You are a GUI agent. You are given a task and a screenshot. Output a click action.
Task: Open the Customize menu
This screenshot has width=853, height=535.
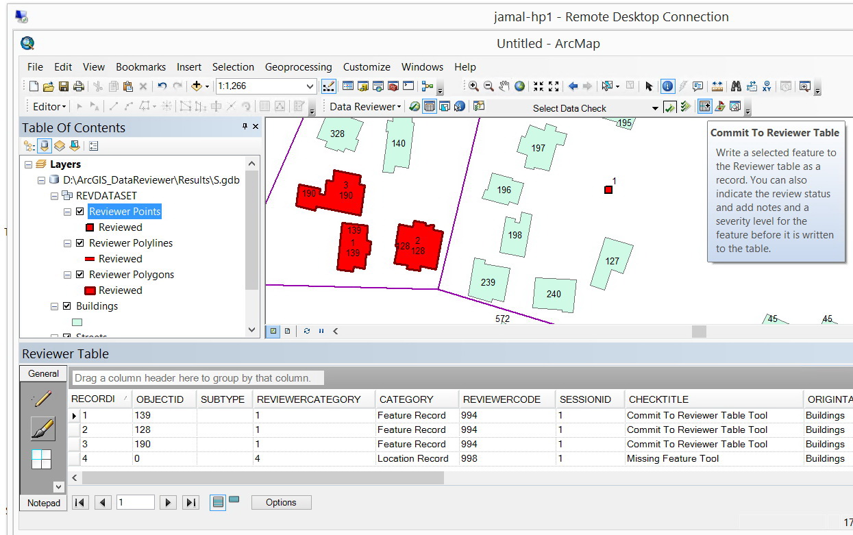click(367, 67)
